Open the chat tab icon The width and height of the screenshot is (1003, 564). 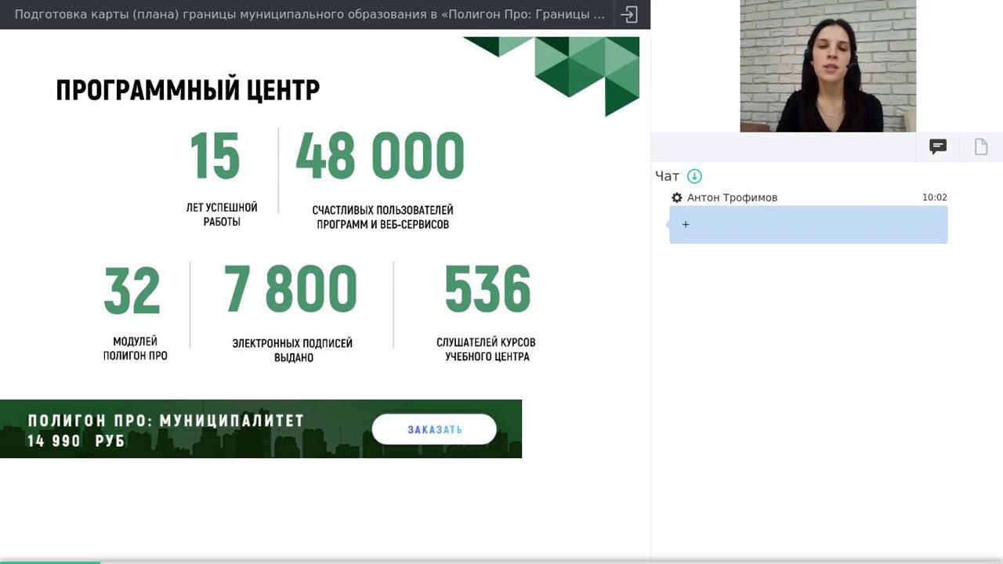938,146
